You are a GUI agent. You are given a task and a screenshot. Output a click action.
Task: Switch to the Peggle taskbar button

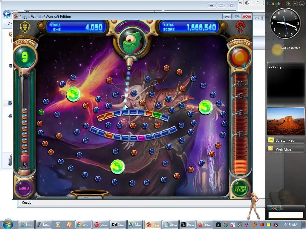pyautogui.click(x=153, y=225)
